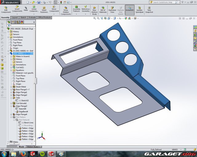Open Insert Components dropdown arrow
Screen dimensions: 197x157
point(17,14)
